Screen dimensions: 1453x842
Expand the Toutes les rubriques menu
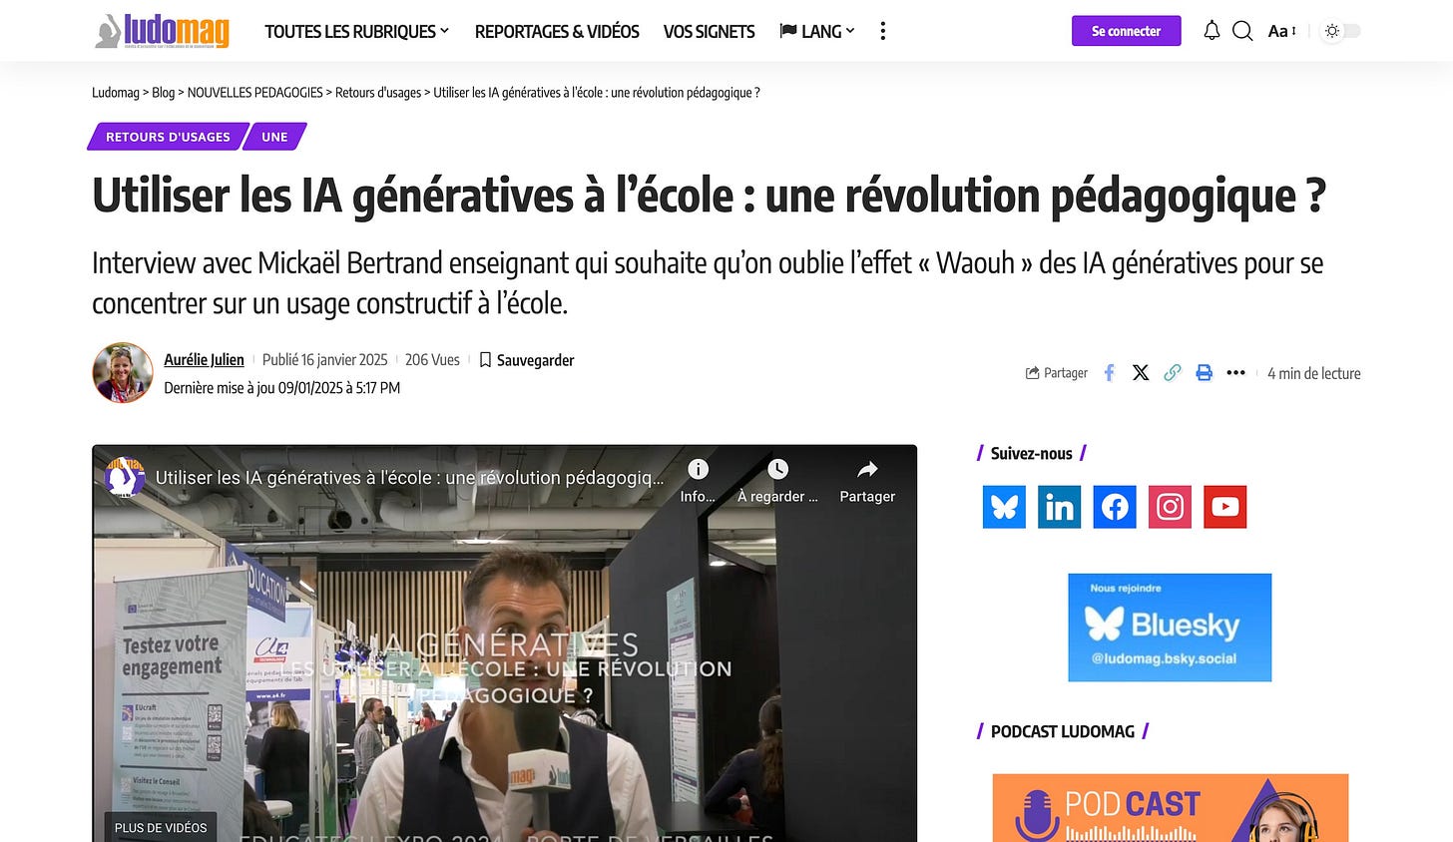tap(357, 31)
